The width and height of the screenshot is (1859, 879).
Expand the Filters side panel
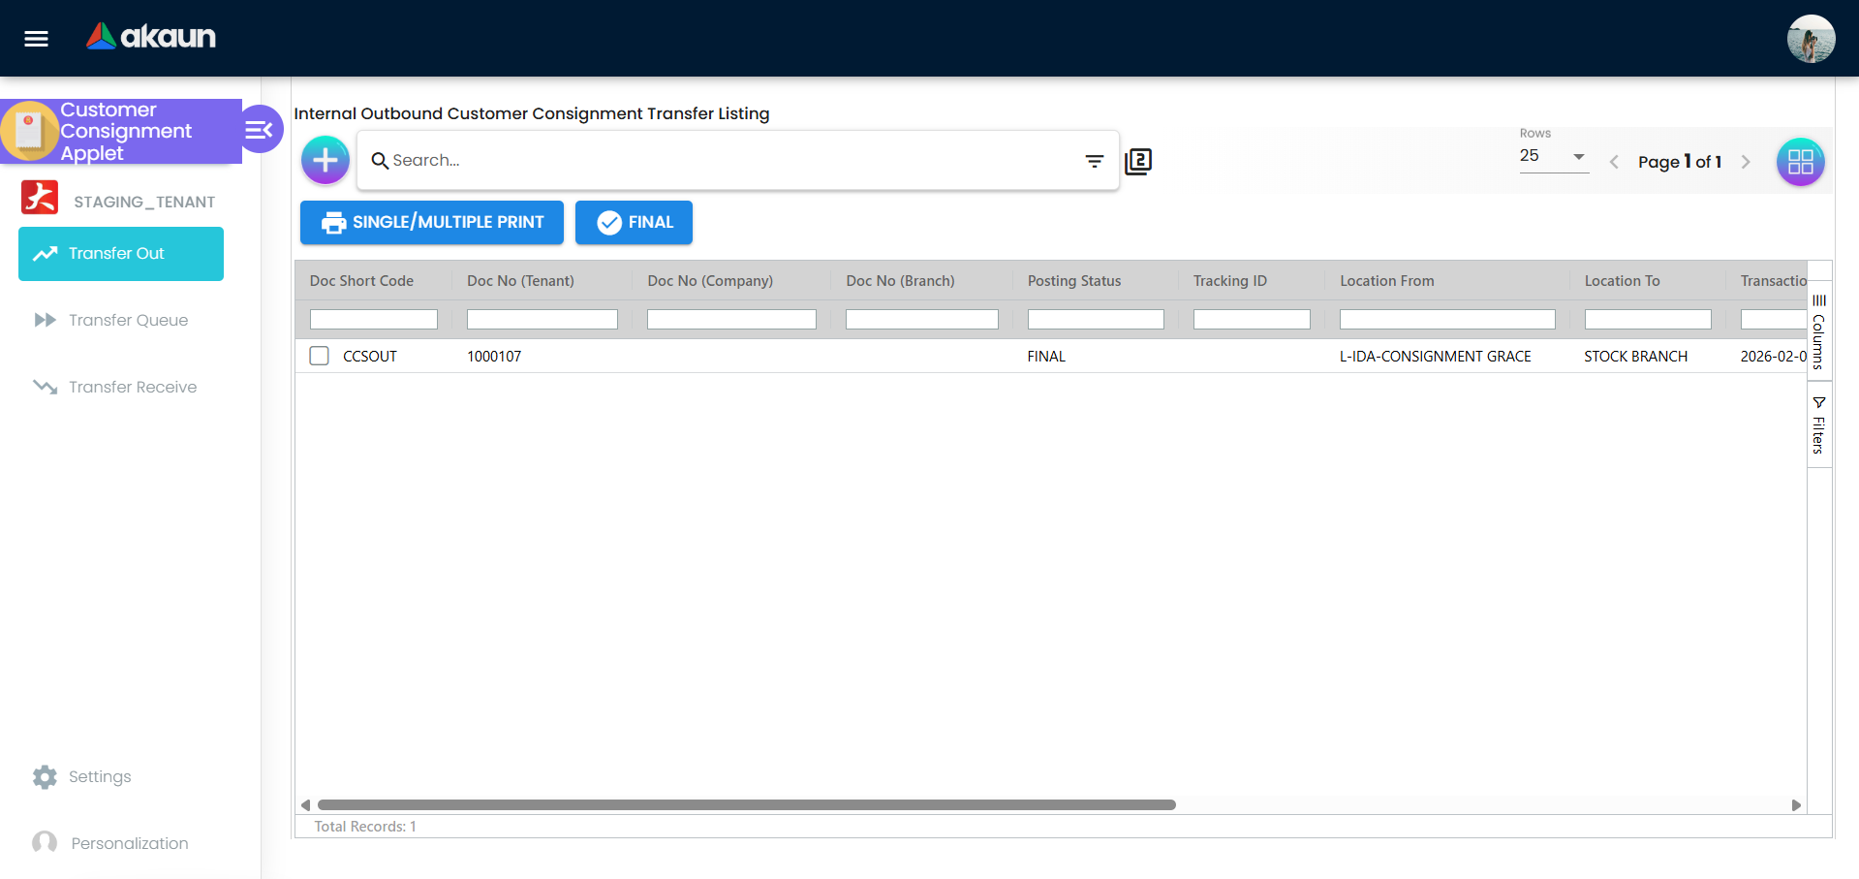[1818, 424]
